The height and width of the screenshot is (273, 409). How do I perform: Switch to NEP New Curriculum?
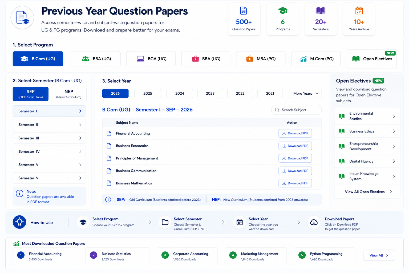coord(69,94)
